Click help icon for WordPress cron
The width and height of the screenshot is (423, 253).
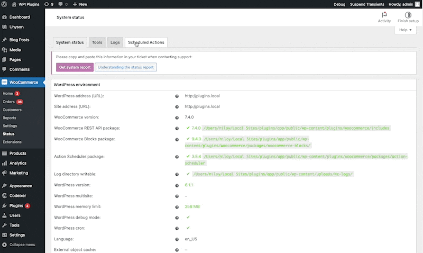click(x=177, y=229)
